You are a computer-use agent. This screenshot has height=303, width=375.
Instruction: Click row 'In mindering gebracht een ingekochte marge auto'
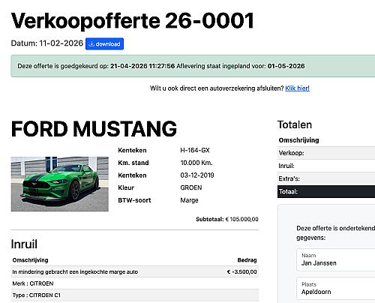pyautogui.click(x=135, y=271)
